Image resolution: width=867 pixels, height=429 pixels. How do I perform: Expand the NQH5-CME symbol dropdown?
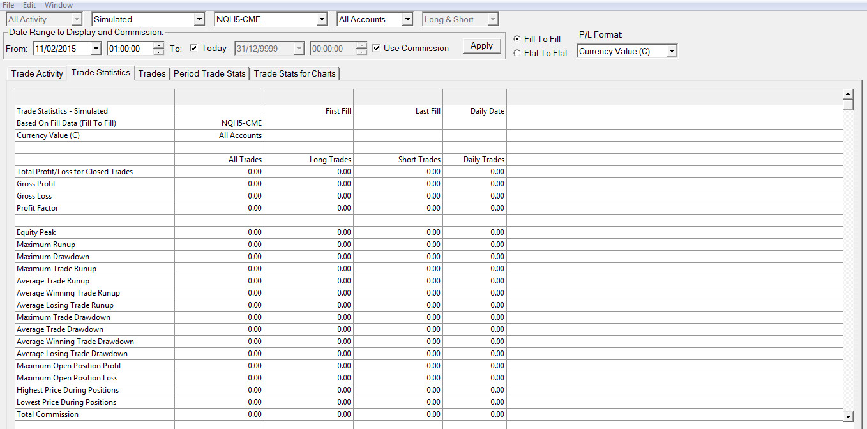tap(322, 20)
